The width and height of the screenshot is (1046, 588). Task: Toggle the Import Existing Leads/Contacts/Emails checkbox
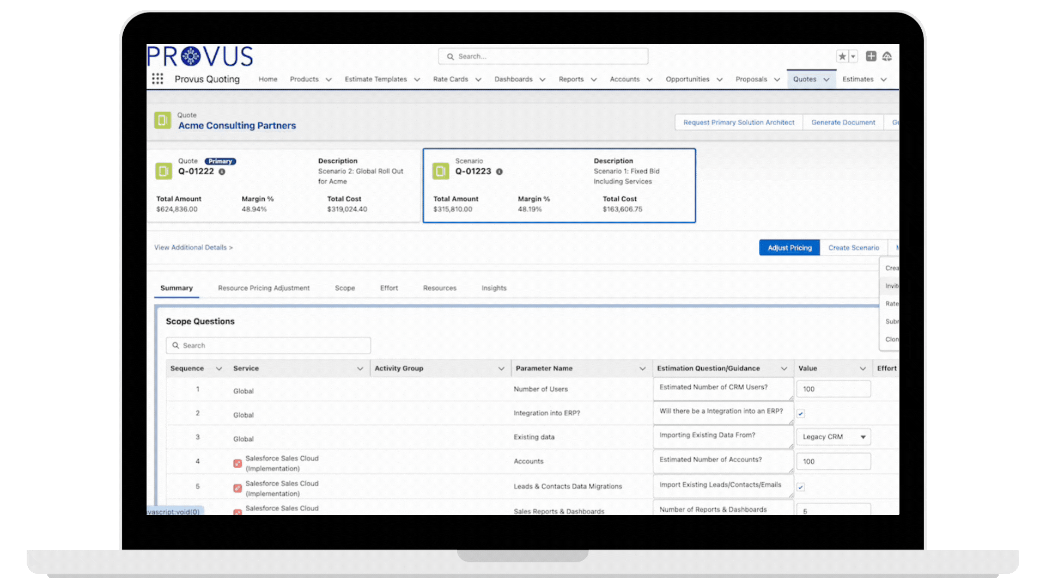[801, 487]
